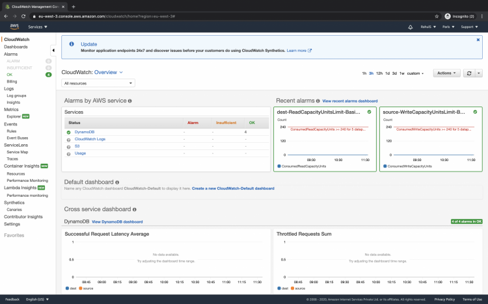Screen dimensions: 488x304
Task: Click the S3 row status icon
Action: [68, 147]
